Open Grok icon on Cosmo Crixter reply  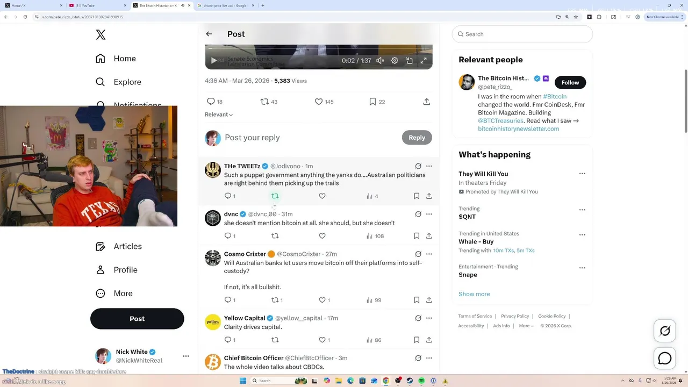pos(418,254)
